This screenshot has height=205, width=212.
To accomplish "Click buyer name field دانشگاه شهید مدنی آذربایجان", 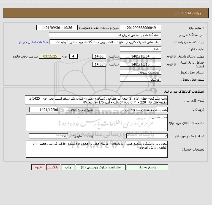I will tap(105, 35).
